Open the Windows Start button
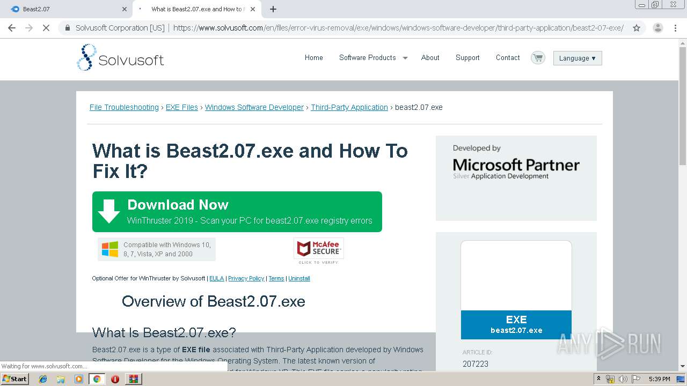Screen dimensions: 687x386 (15, 378)
